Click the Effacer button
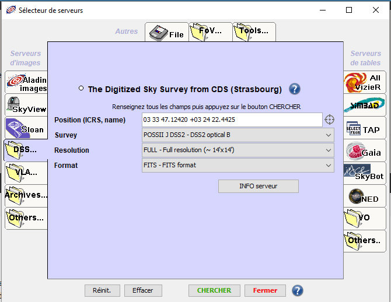The height and width of the screenshot is (302, 391). (x=143, y=290)
